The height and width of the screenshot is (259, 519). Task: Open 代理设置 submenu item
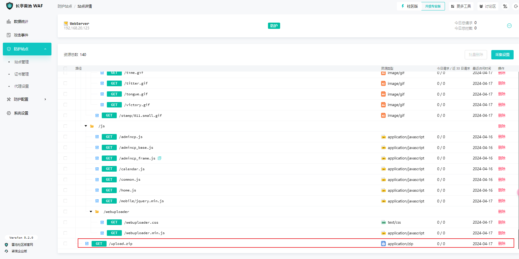(21, 86)
